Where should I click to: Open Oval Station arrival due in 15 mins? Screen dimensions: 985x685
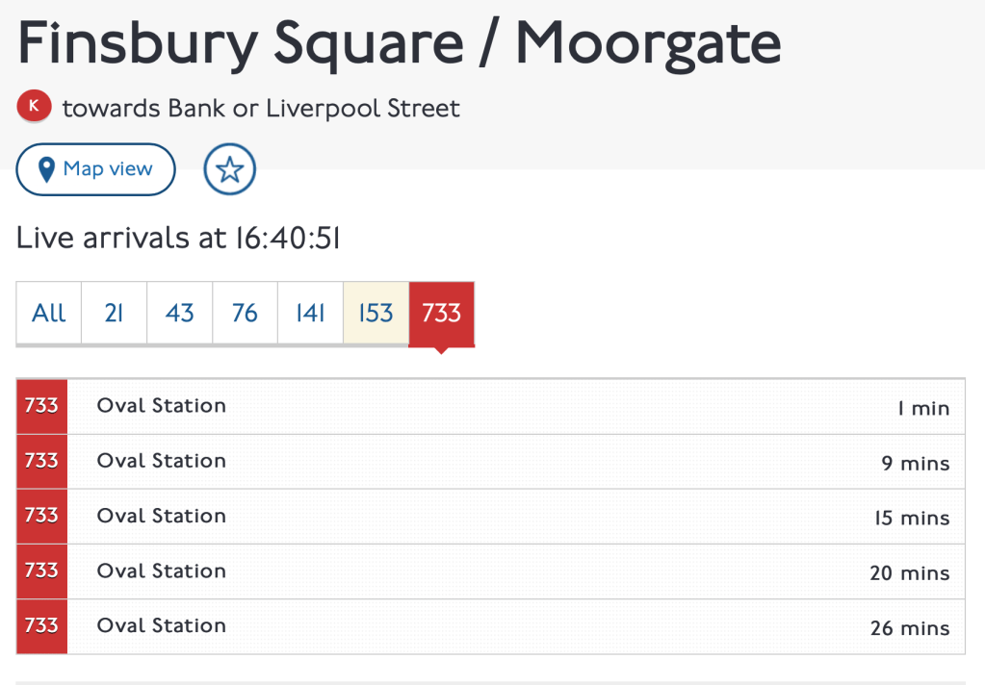[162, 516]
